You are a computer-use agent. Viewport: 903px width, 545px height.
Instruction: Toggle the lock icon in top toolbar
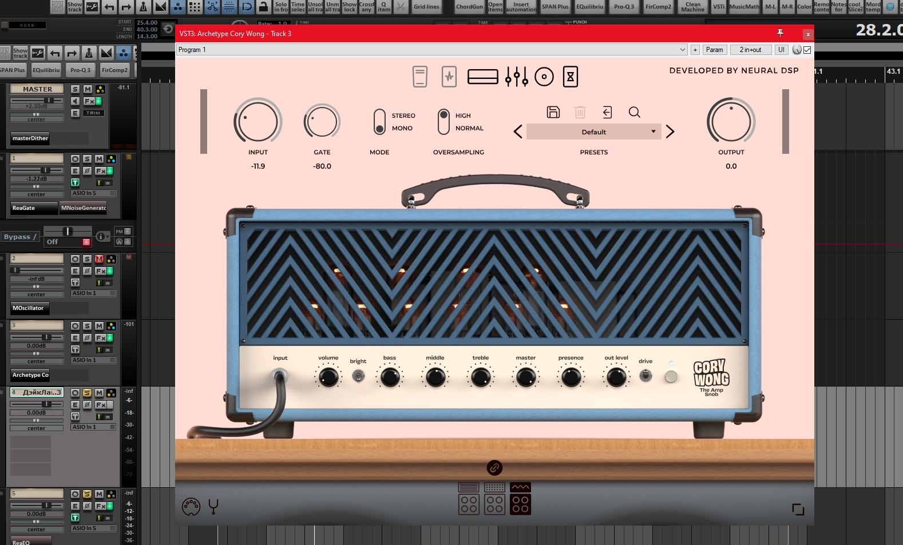click(x=263, y=7)
